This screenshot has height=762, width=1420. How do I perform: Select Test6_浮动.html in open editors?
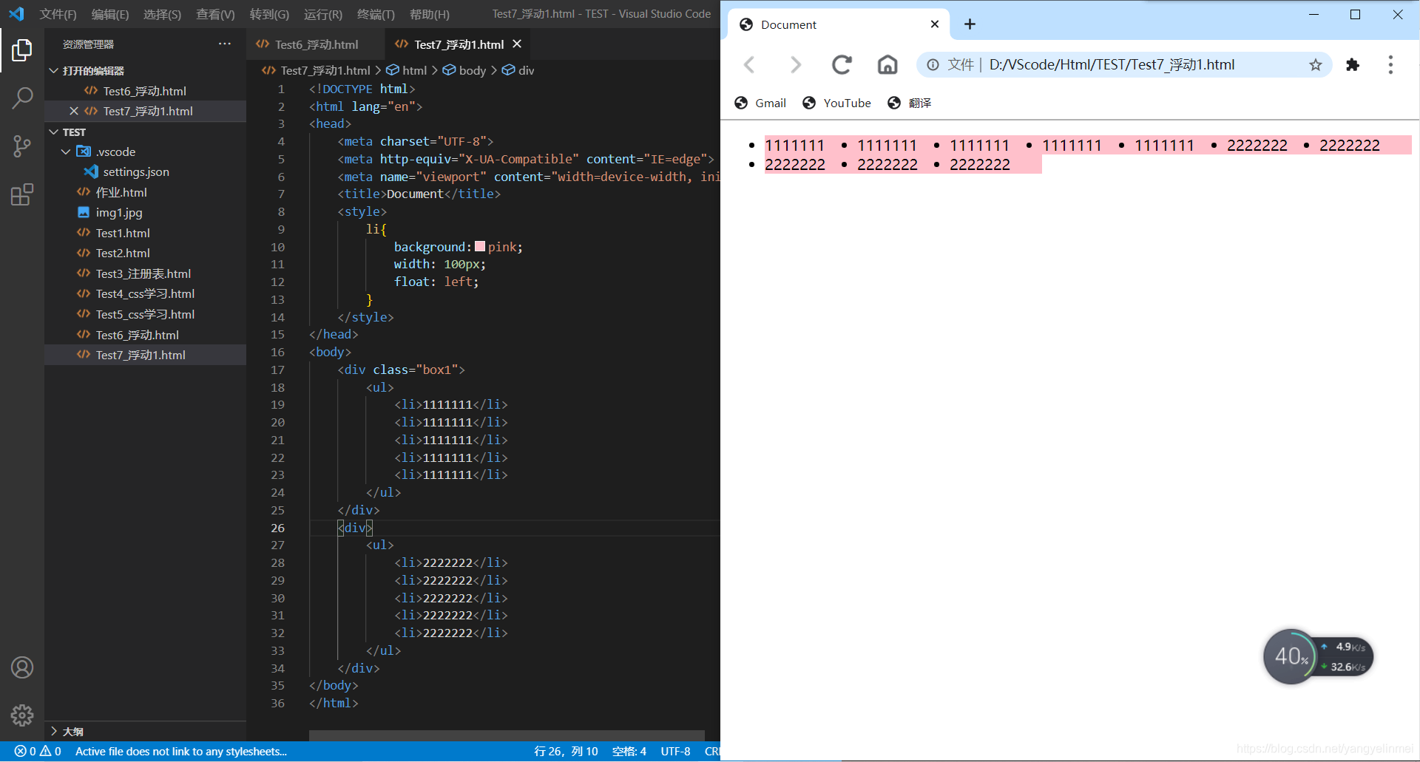coord(145,91)
